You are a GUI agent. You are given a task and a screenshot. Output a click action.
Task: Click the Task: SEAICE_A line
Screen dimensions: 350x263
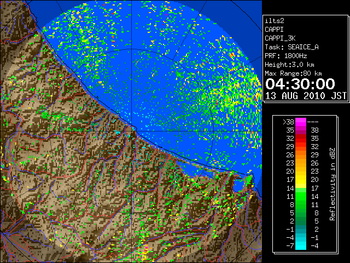(x=291, y=47)
